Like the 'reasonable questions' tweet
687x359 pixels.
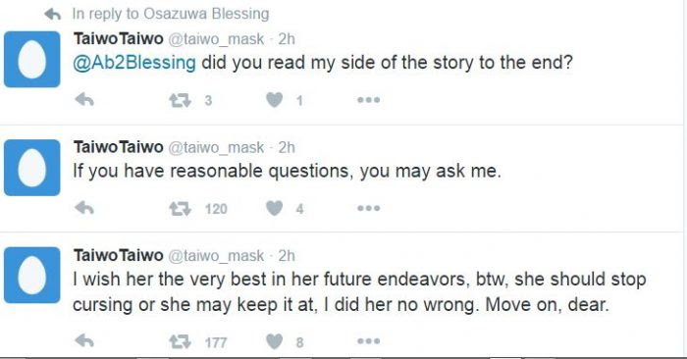pyautogui.click(x=274, y=208)
